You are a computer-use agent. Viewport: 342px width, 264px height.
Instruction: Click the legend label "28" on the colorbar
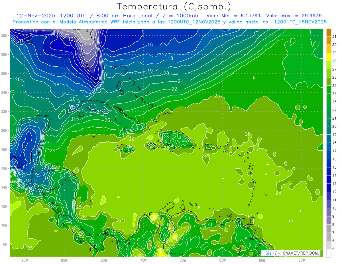click(x=335, y=61)
